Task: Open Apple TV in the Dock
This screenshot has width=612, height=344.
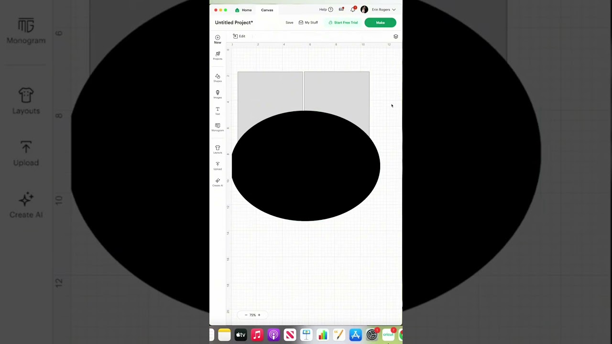Action: pos(241,335)
